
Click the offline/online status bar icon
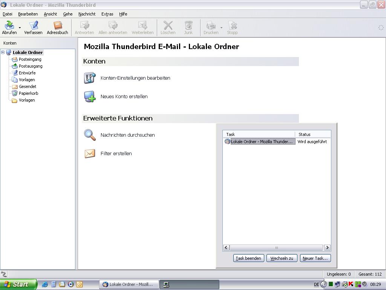click(x=4, y=274)
